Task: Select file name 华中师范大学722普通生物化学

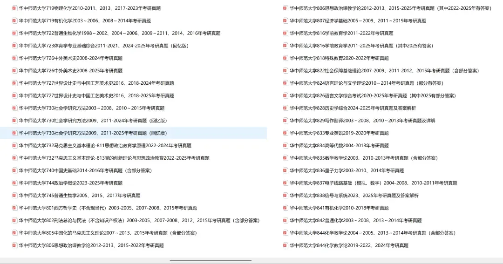Action: click(120, 34)
